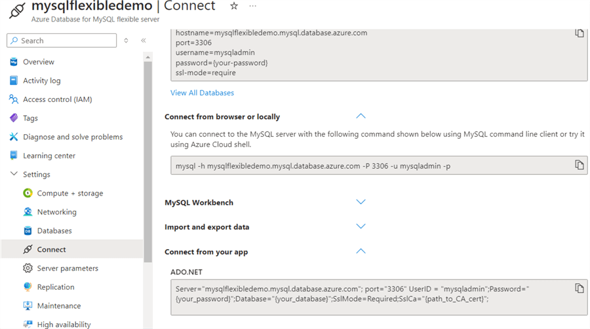Favorite this page with the star icon
The image size is (590, 329).
(234, 6)
